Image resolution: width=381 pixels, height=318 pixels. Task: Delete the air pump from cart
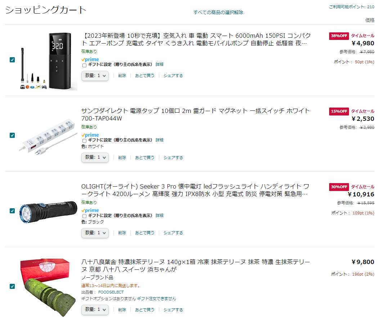coord(122,76)
